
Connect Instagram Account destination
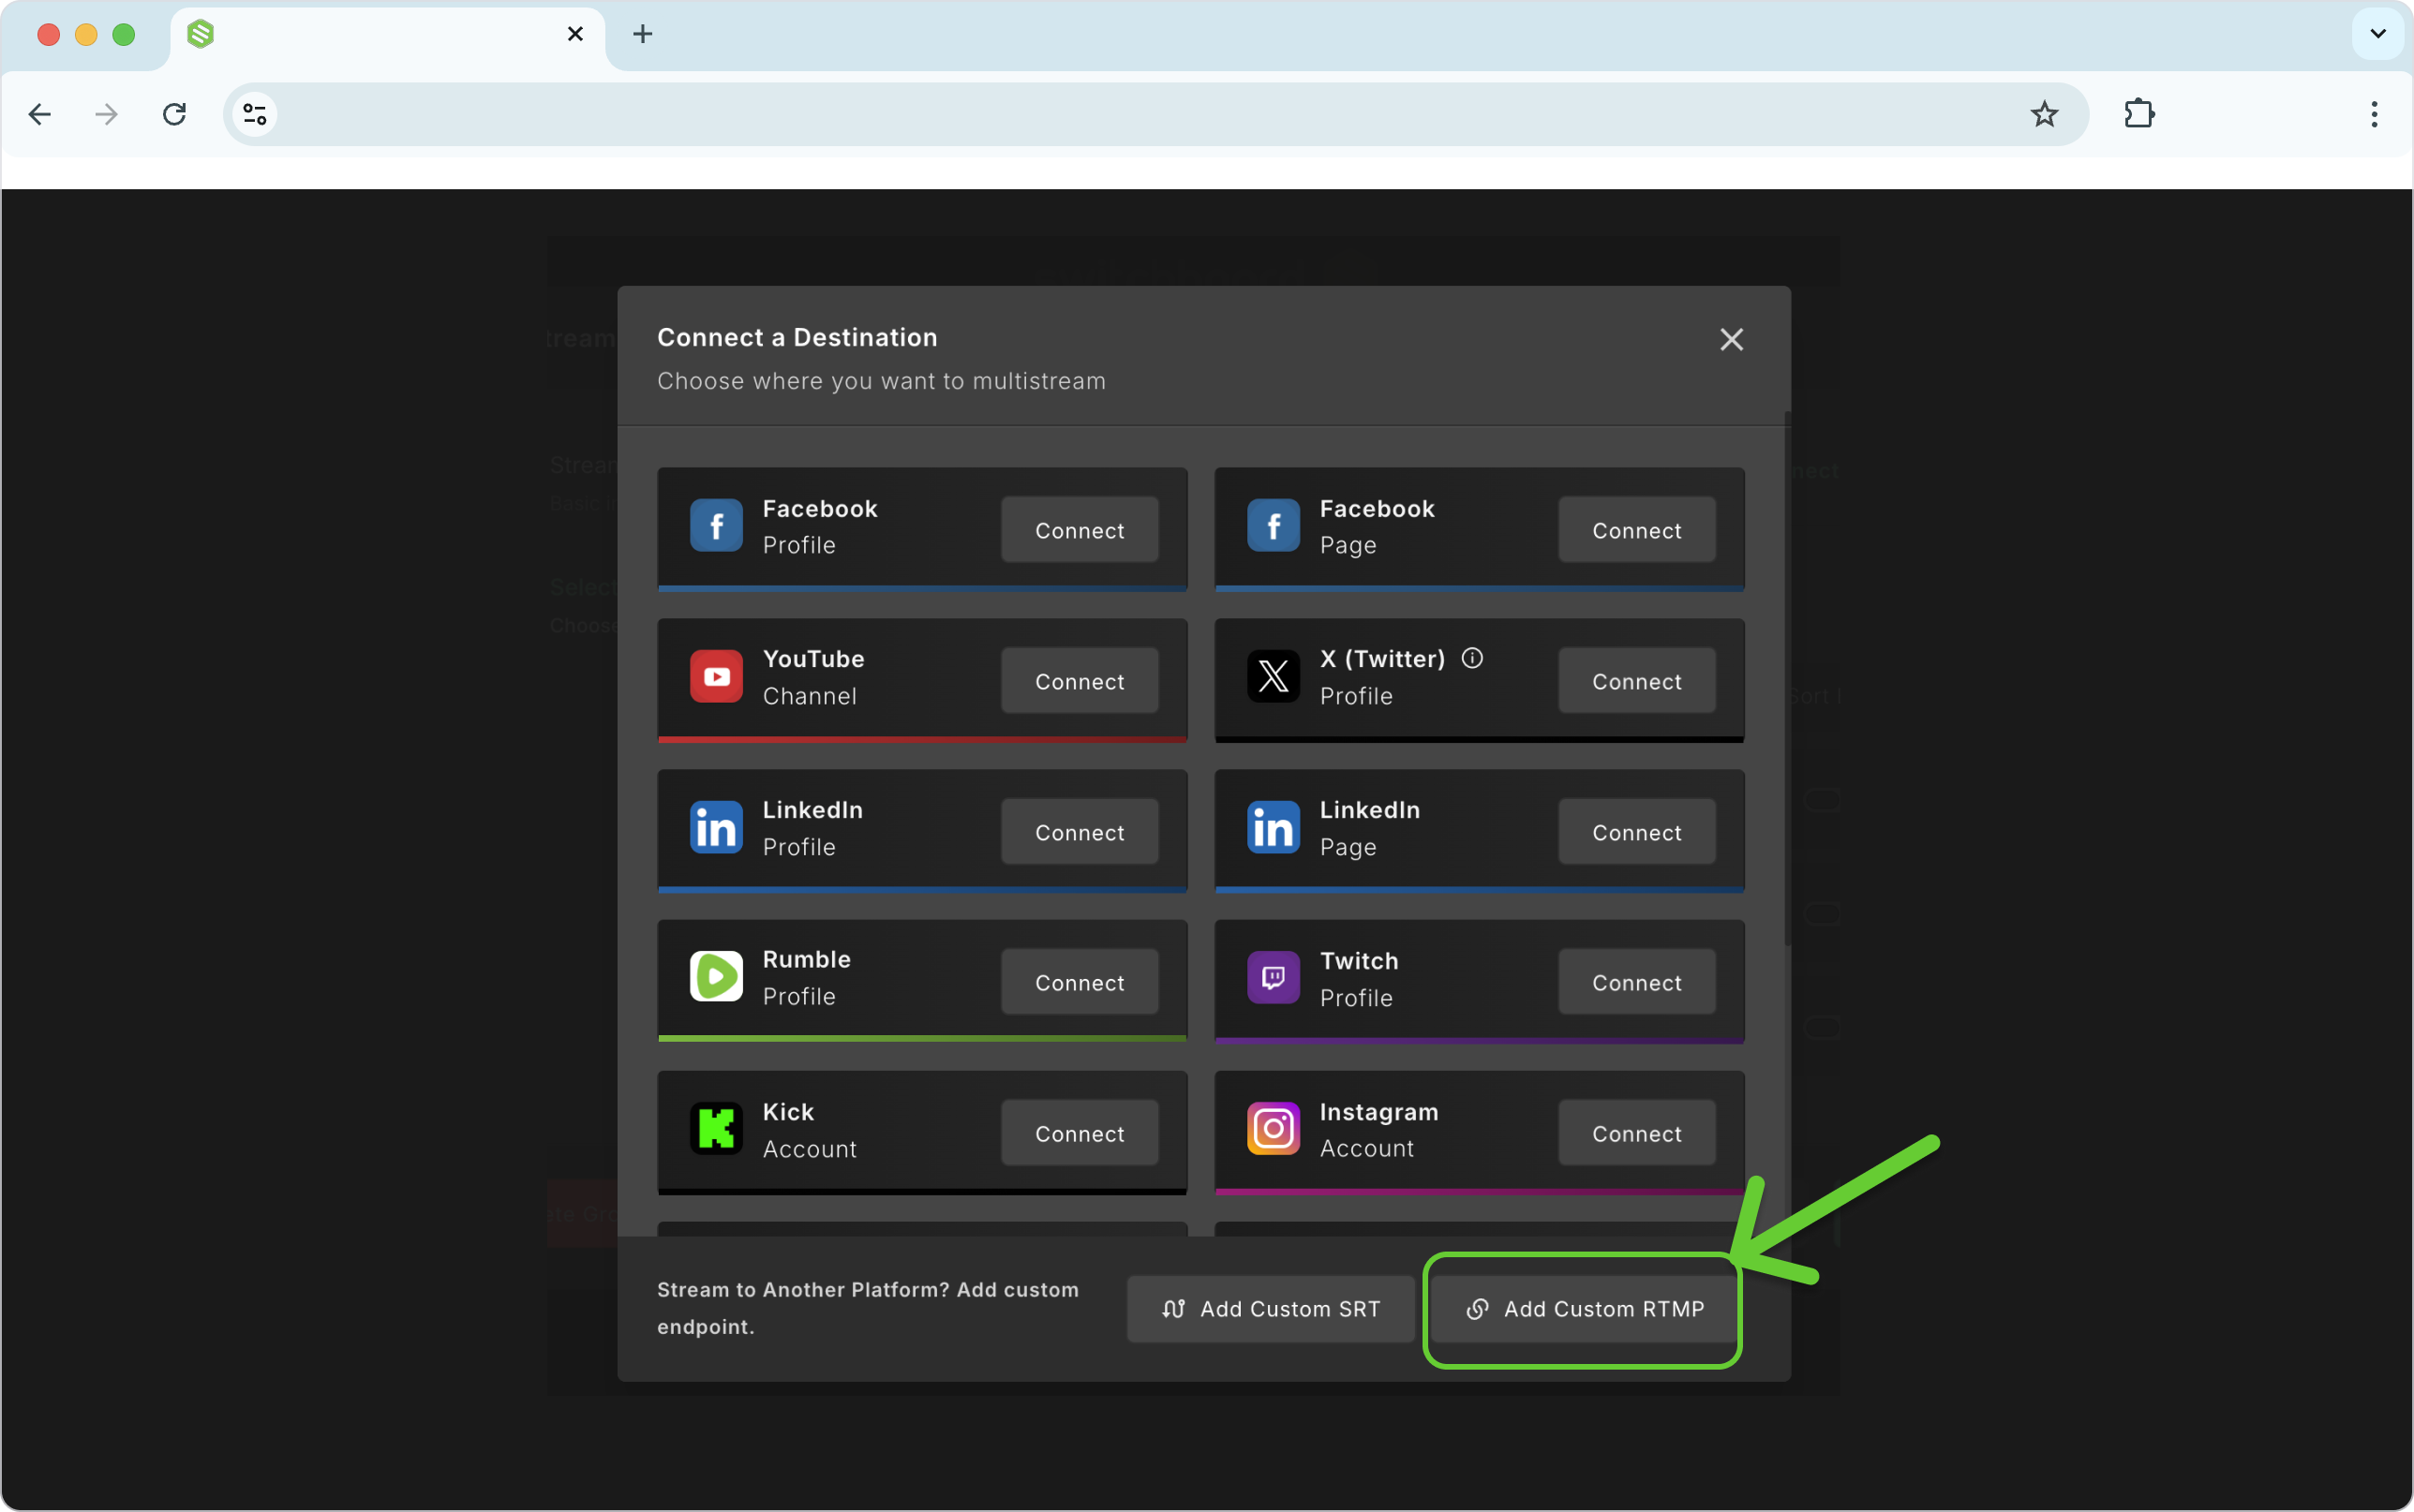(x=1636, y=1133)
